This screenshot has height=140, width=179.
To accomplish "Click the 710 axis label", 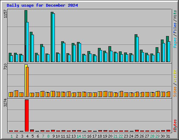I will click(5, 66).
